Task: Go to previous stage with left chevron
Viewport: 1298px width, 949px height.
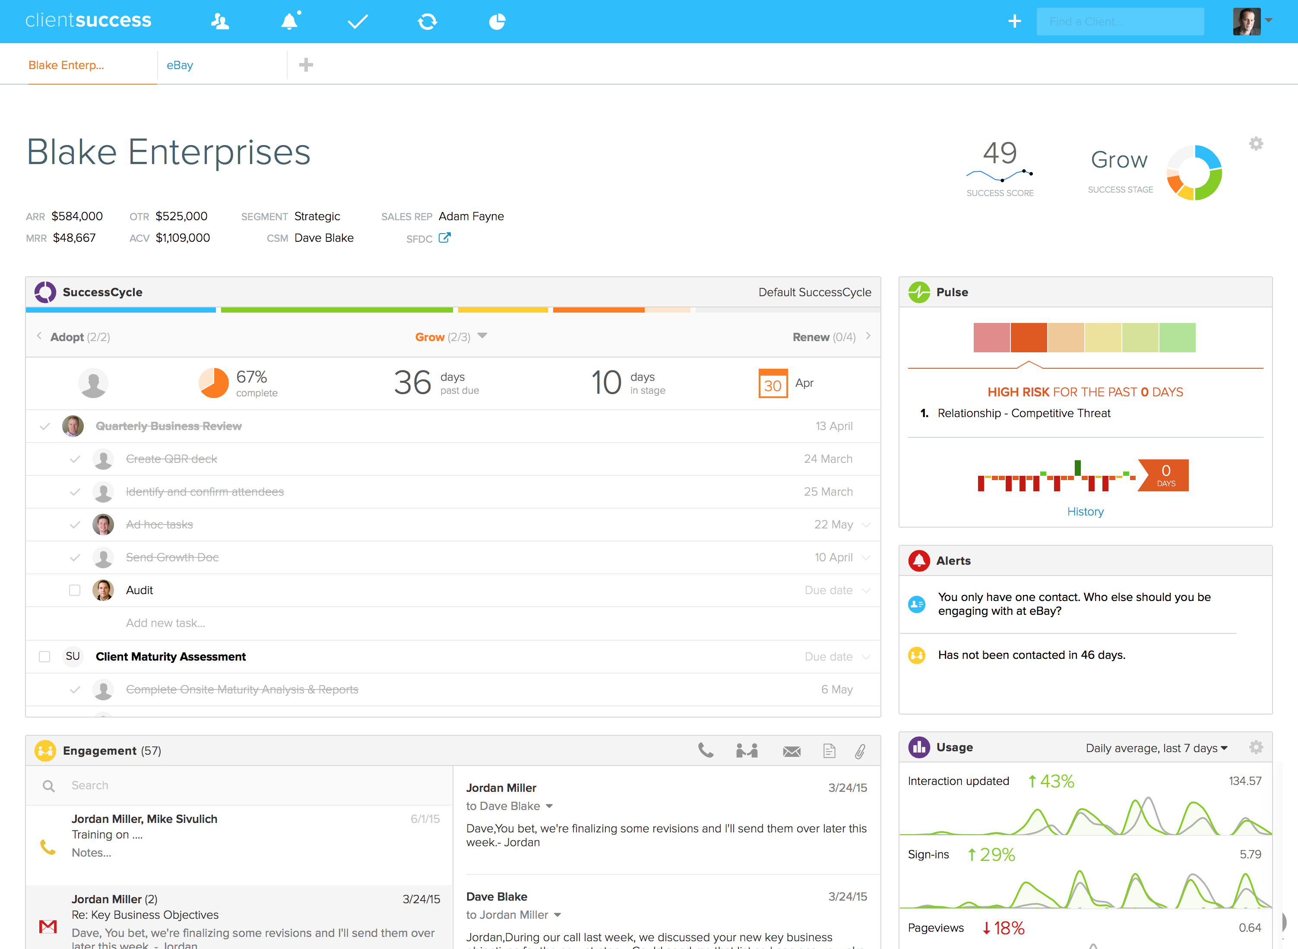Action: click(x=39, y=336)
